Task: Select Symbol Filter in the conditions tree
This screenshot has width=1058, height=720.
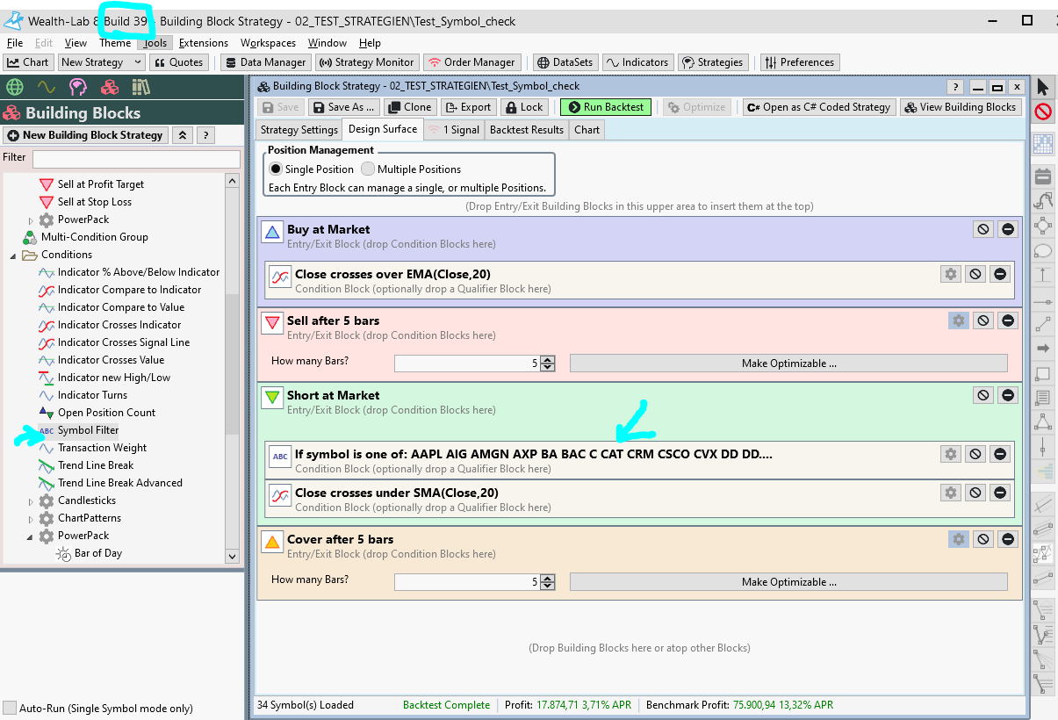Action: pyautogui.click(x=88, y=430)
